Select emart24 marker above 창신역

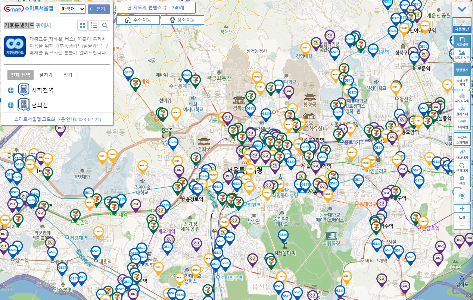395,88
